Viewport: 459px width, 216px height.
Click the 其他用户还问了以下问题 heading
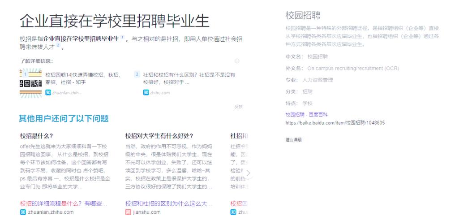(x=64, y=119)
